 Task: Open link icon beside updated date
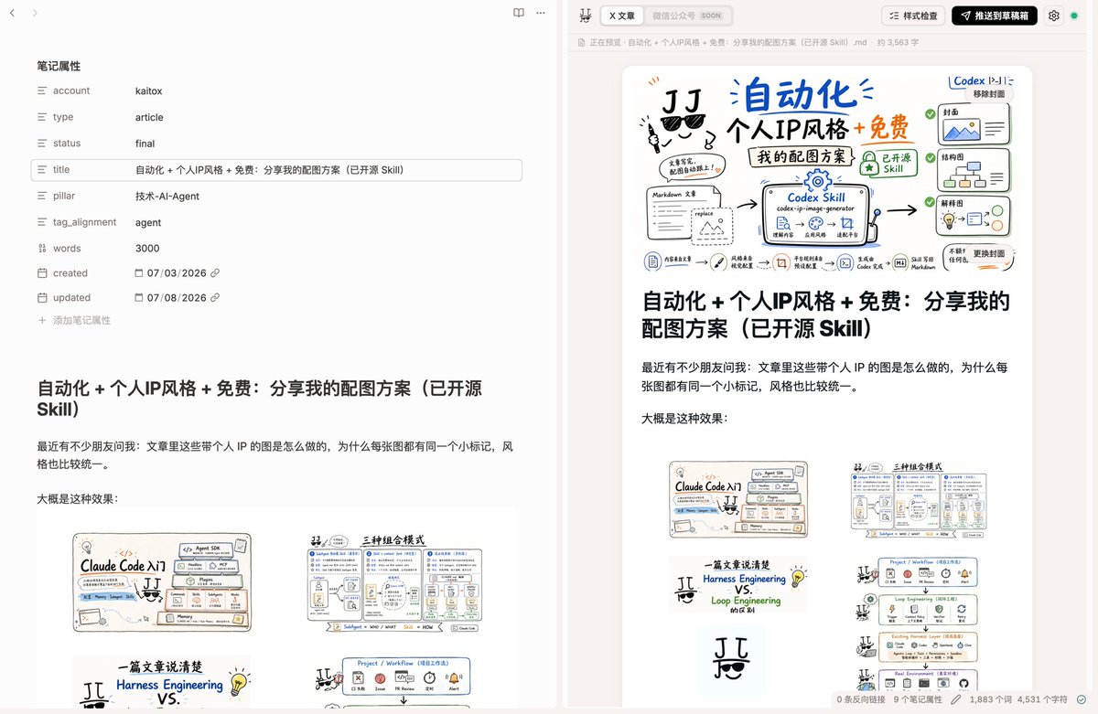215,298
